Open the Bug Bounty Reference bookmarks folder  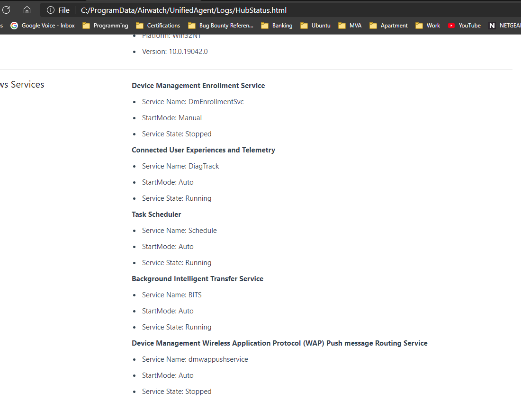[x=221, y=26]
